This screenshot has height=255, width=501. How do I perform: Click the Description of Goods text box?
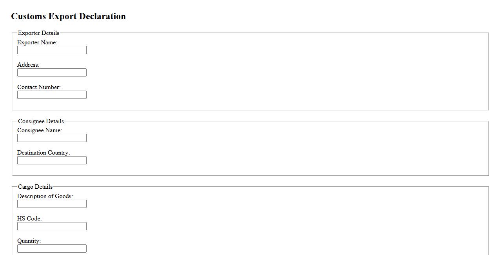pos(52,204)
